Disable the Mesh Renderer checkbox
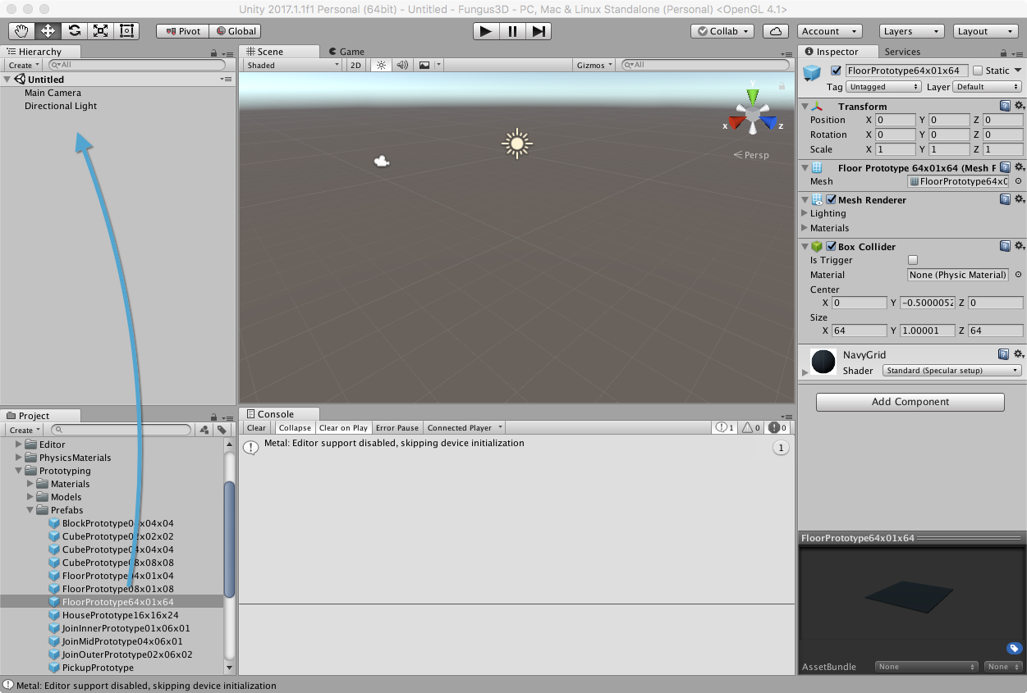 point(832,199)
